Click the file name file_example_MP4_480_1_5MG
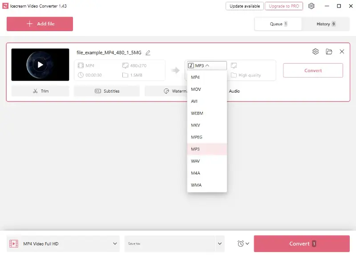The width and height of the screenshot is (356, 256). tap(109, 53)
